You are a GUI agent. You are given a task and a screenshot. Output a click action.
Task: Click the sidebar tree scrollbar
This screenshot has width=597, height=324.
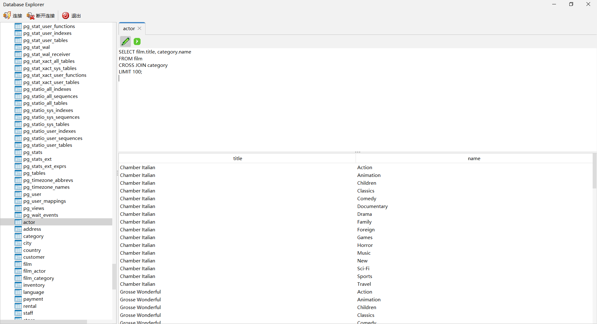tap(114, 277)
